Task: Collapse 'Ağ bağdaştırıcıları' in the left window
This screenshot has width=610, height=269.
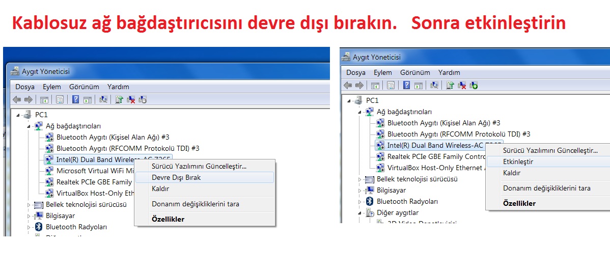Action: coord(29,126)
